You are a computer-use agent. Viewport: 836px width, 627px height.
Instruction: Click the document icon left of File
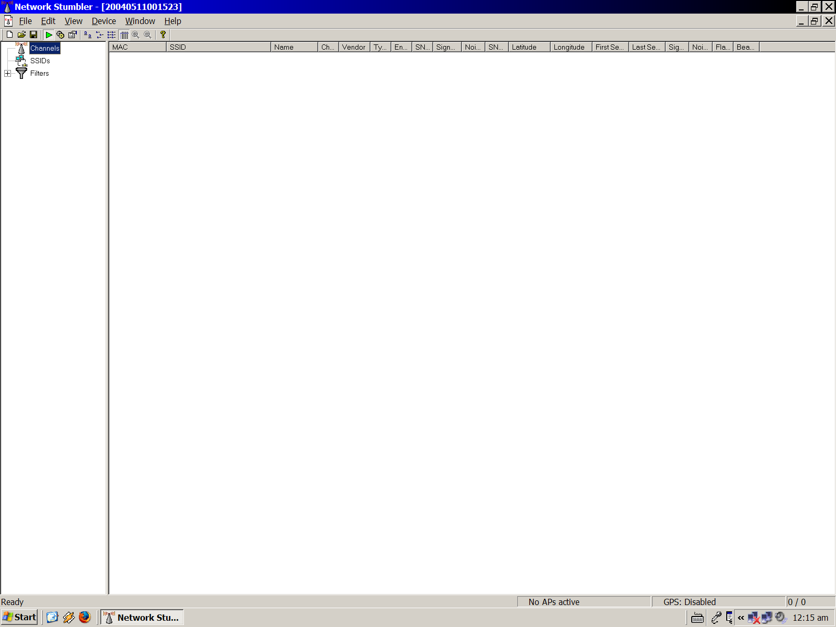pyautogui.click(x=8, y=21)
